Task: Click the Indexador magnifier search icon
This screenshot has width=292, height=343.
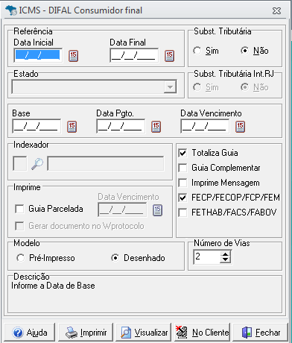Action: pyautogui.click(x=37, y=163)
